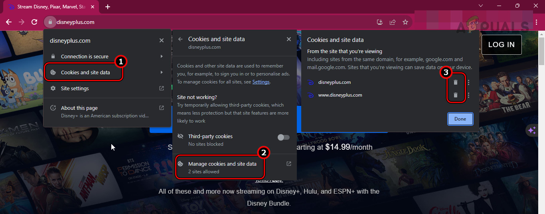
Task: Delete cookies for www.disneyplus.com
Action: [455, 95]
